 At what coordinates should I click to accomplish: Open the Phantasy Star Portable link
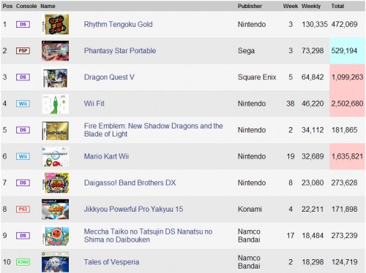click(x=120, y=50)
